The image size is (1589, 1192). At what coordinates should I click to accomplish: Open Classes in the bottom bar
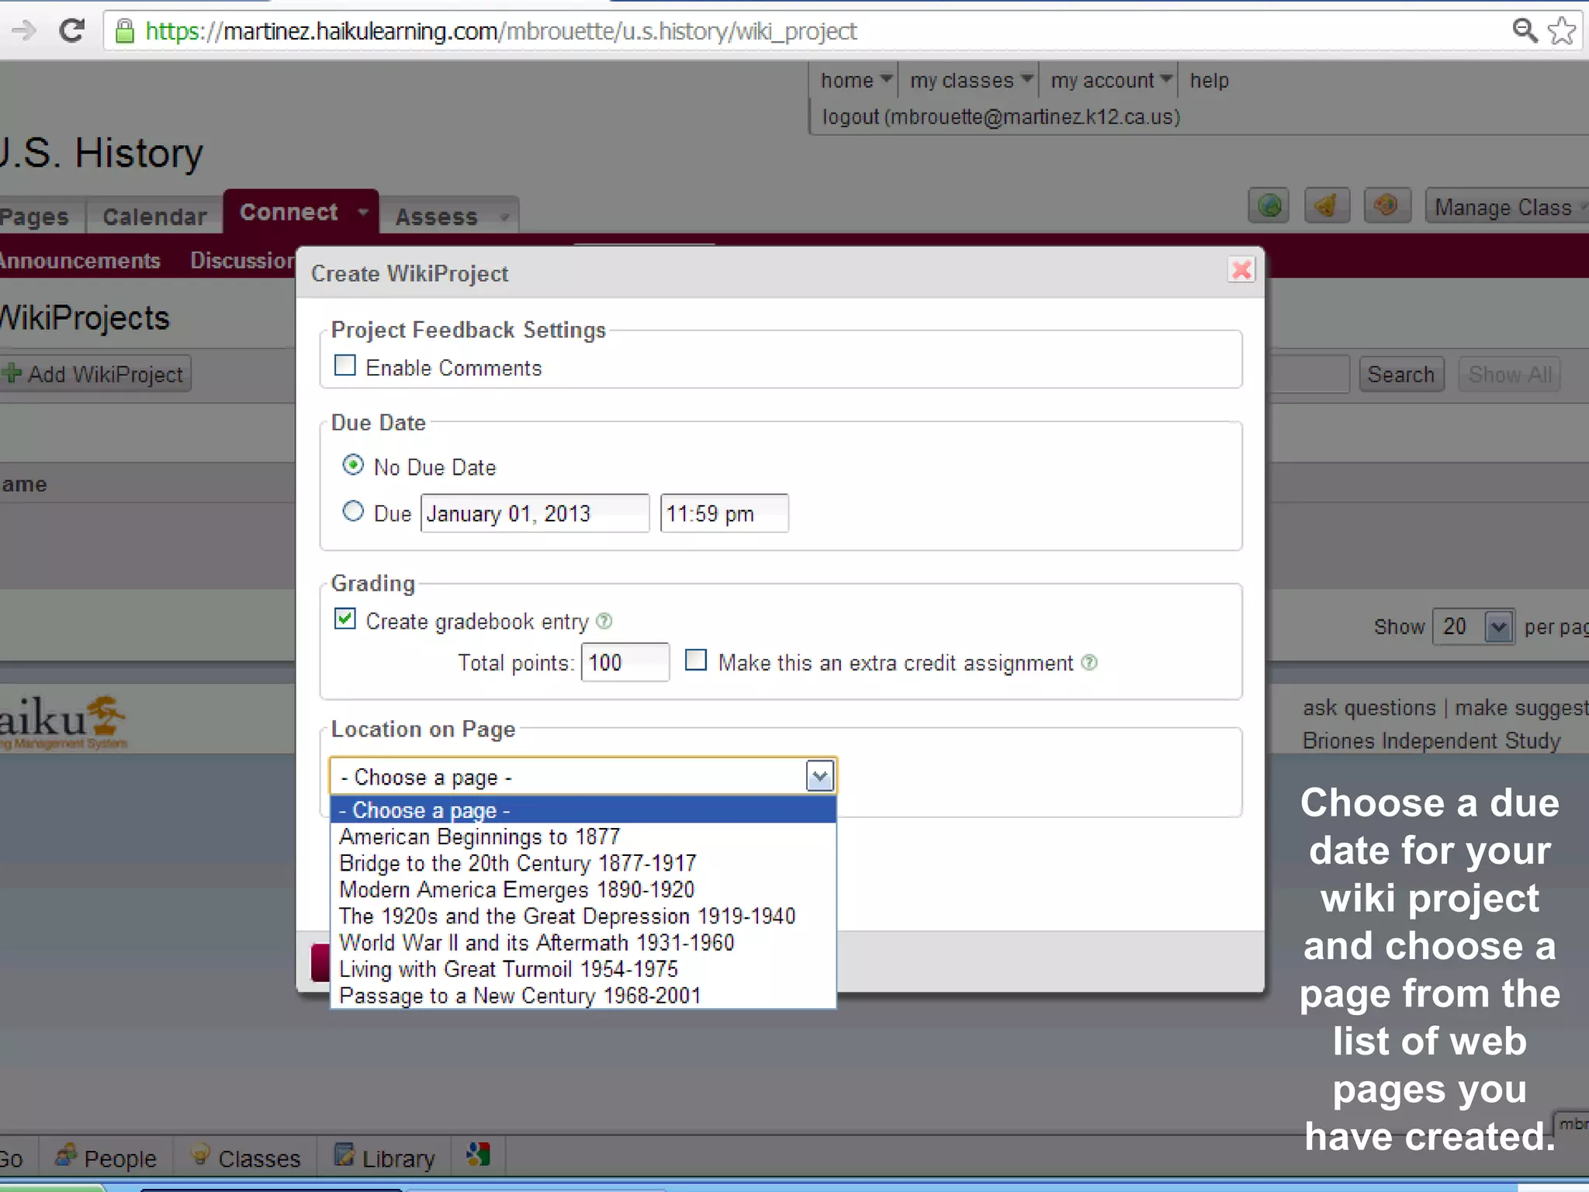click(245, 1158)
